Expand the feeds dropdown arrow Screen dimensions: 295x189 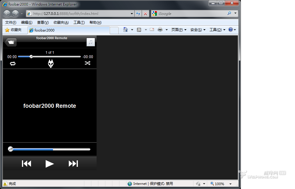[x=146, y=30]
